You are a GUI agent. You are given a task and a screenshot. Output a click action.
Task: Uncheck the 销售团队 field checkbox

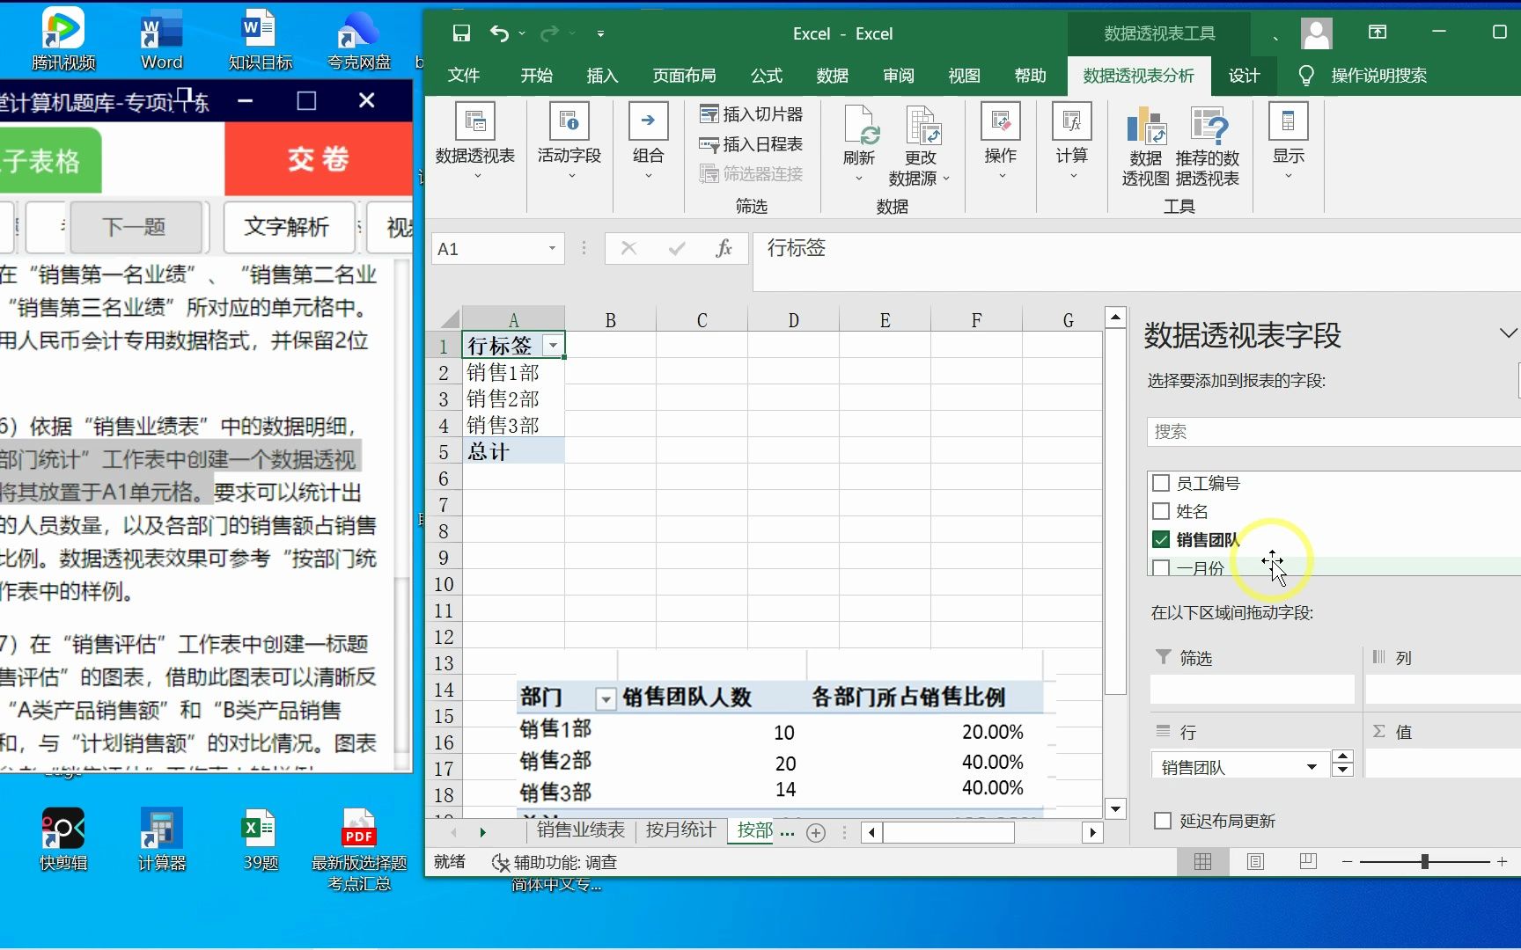[x=1160, y=539]
